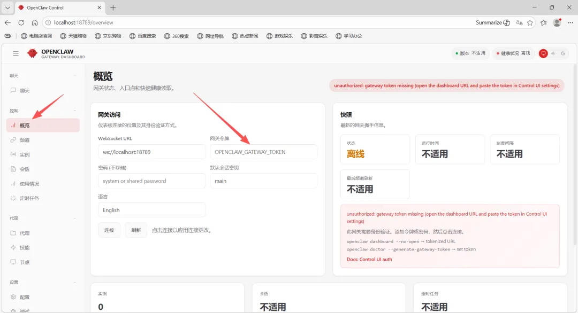Open 定时任务 cron jobs in the sidebar

tap(43, 198)
